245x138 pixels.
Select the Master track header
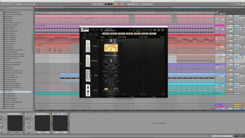point(220,108)
